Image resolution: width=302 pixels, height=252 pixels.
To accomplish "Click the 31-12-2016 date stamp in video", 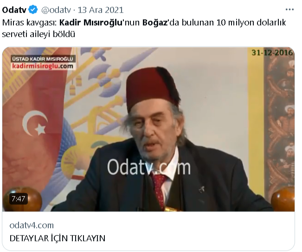I will click(x=272, y=52).
